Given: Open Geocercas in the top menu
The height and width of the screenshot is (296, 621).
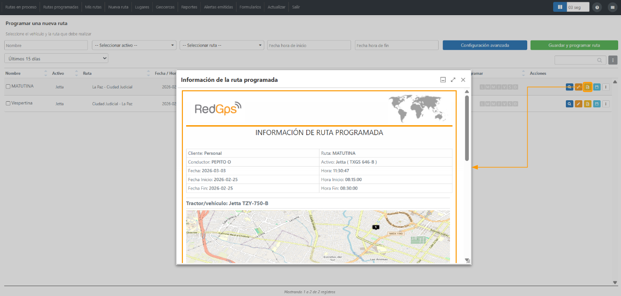Looking at the screenshot, I should [165, 7].
